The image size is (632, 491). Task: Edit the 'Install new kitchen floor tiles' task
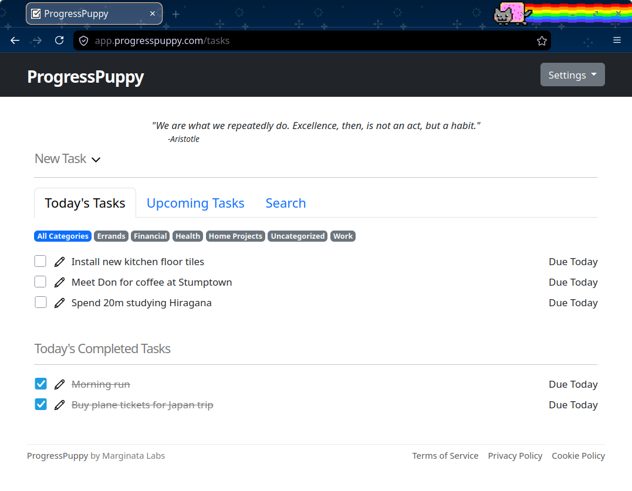pos(59,261)
